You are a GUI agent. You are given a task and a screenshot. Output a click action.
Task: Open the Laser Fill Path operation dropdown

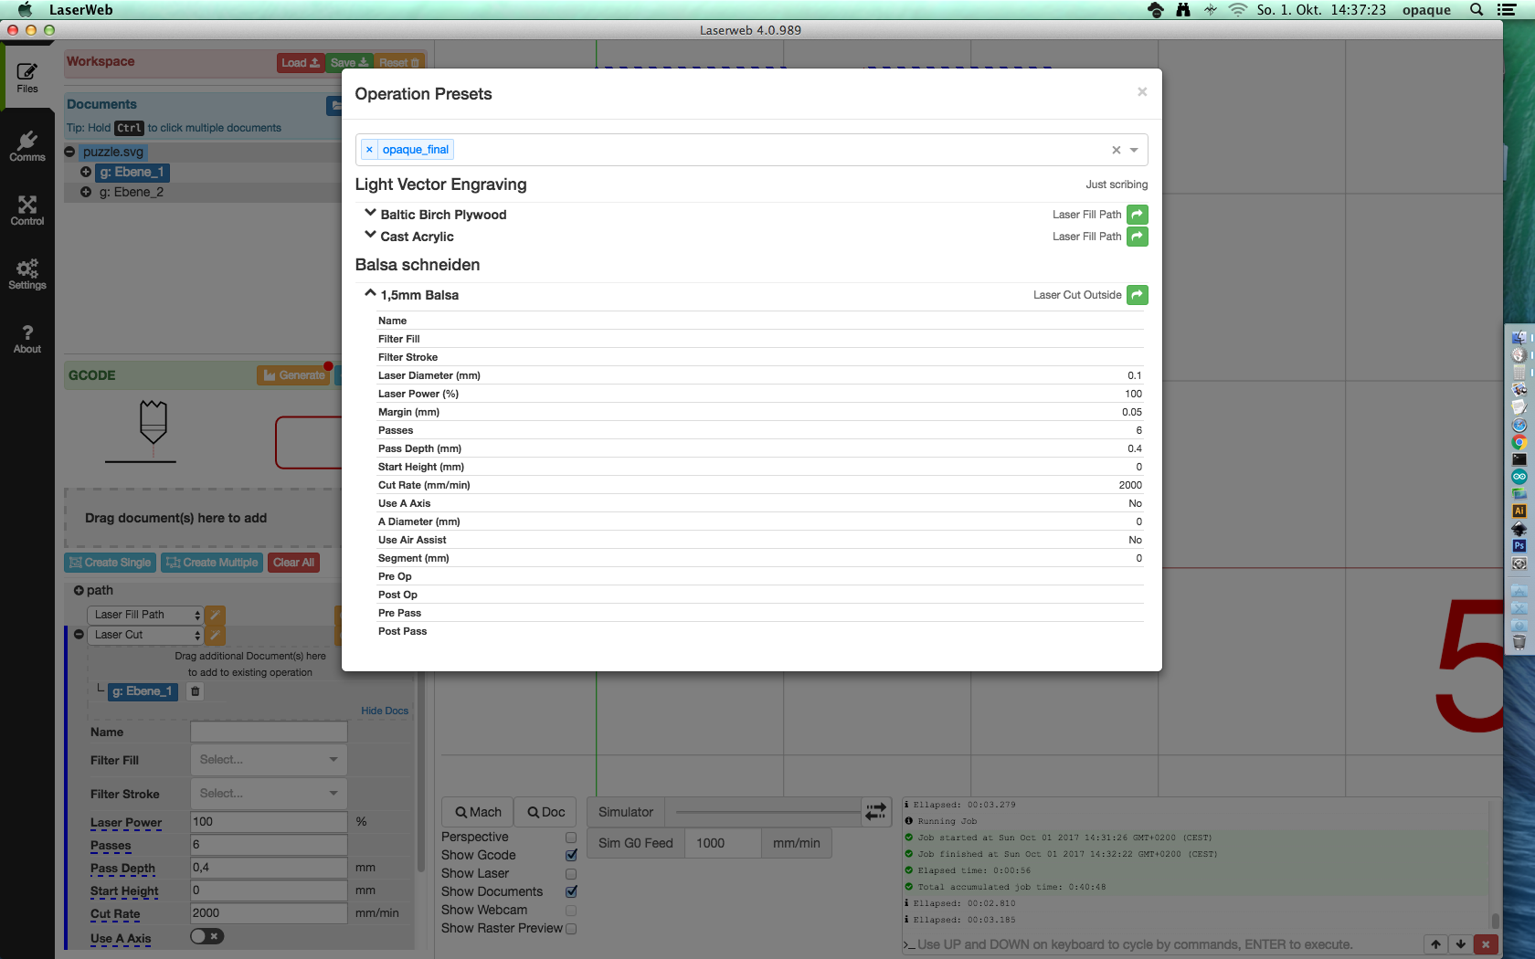[144, 615]
